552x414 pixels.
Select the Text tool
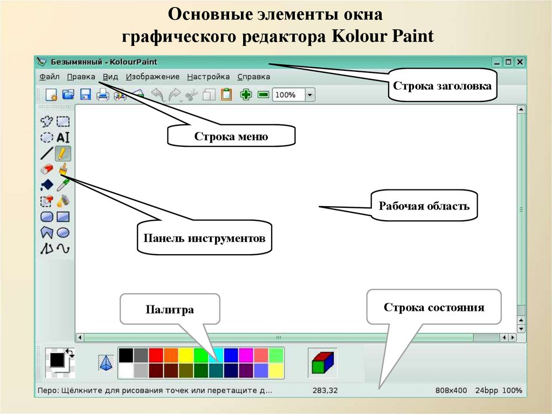pyautogui.click(x=64, y=138)
